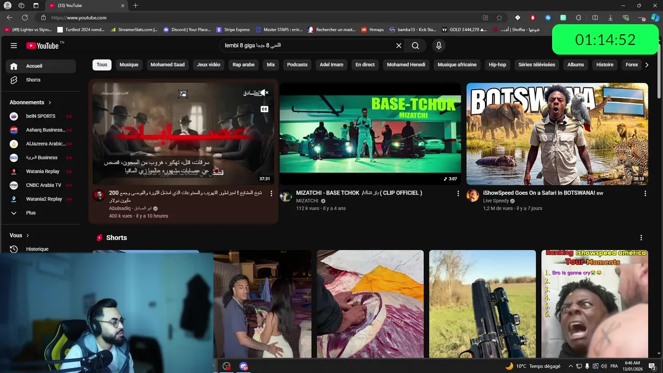Show more filter chips with right arrow
The width and height of the screenshot is (663, 373).
646,65
